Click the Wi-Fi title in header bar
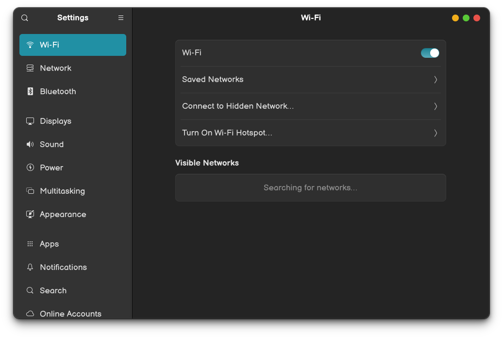This screenshot has height=338, width=503. point(311,17)
